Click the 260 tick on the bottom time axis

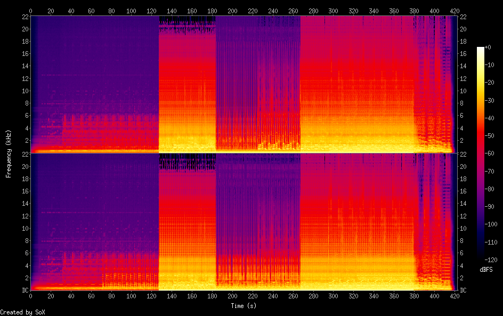point(293,297)
